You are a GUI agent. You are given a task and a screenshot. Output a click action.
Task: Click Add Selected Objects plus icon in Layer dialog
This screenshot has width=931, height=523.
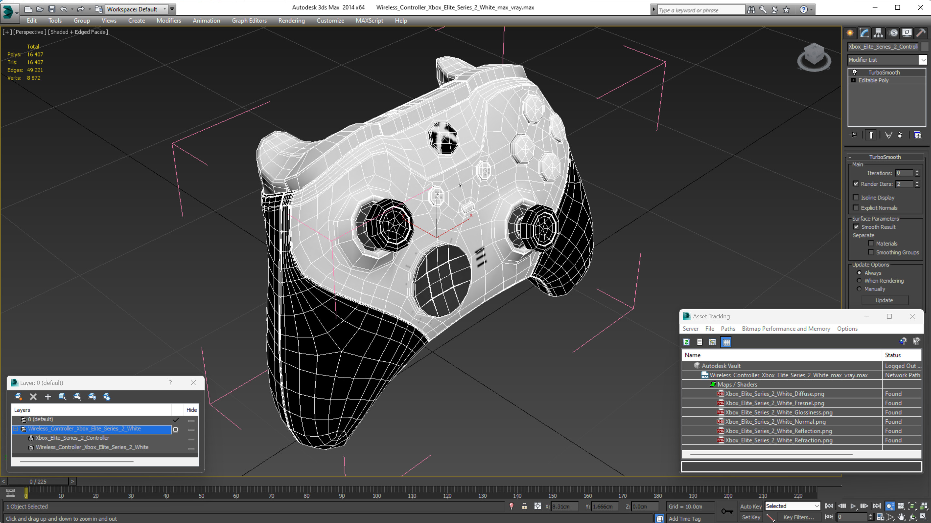[48, 397]
